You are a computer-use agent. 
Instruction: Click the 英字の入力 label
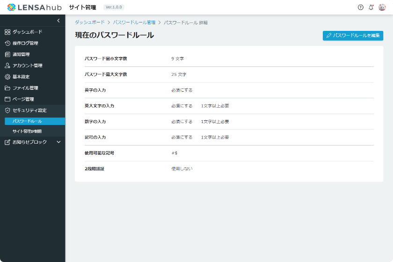[x=95, y=90]
